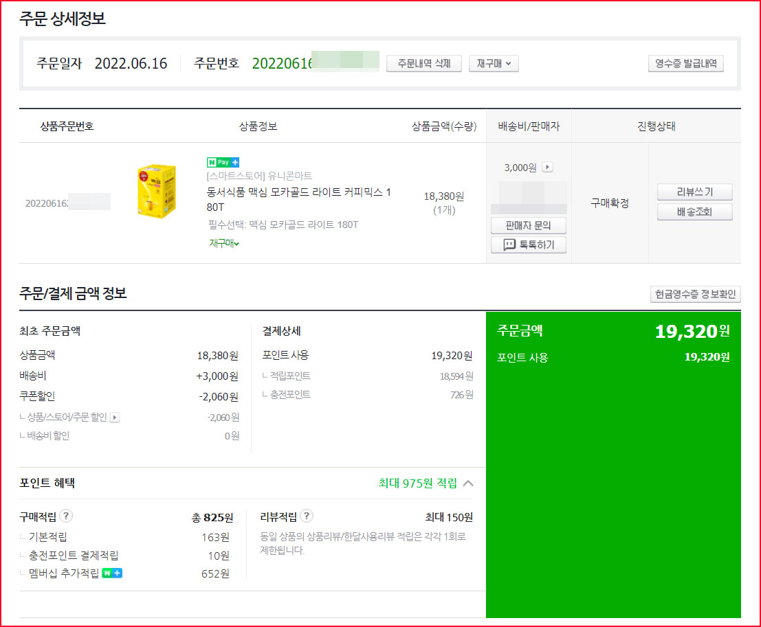
Task: Click the 충전포인트 결제적립 10원 value
Action: [x=219, y=556]
